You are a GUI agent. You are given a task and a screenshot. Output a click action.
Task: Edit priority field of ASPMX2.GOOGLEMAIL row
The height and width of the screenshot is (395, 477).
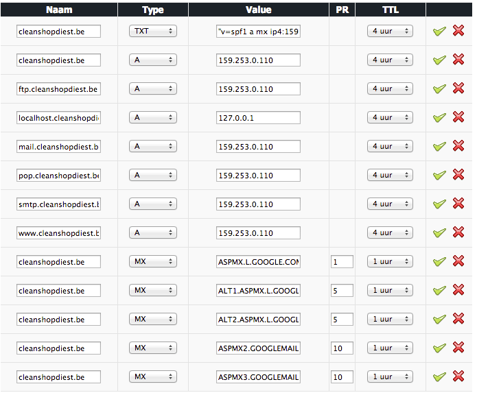pos(342,348)
